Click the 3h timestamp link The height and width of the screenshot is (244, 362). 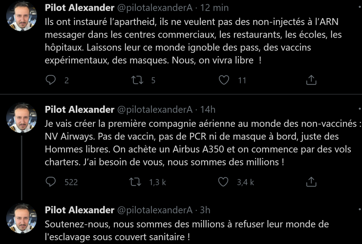tap(205, 210)
